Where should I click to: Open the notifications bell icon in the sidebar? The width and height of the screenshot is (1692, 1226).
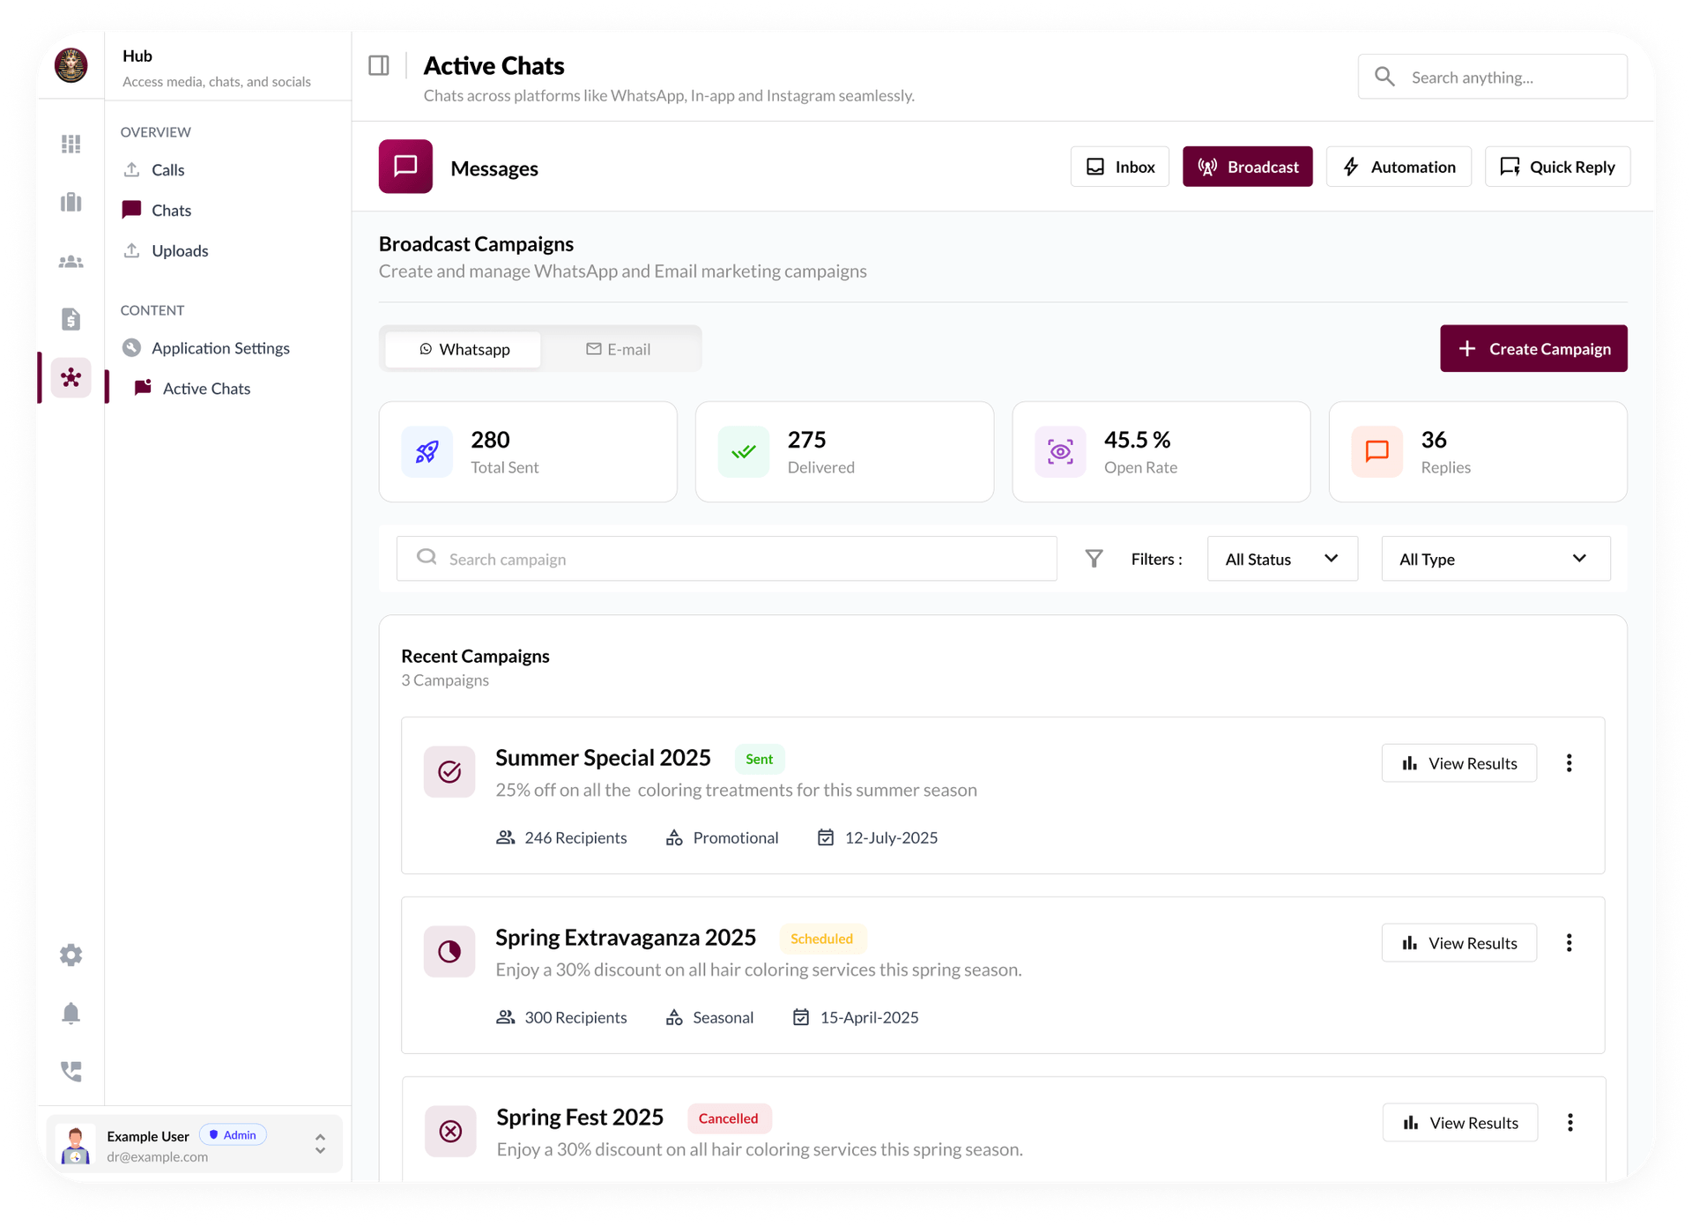70,1013
